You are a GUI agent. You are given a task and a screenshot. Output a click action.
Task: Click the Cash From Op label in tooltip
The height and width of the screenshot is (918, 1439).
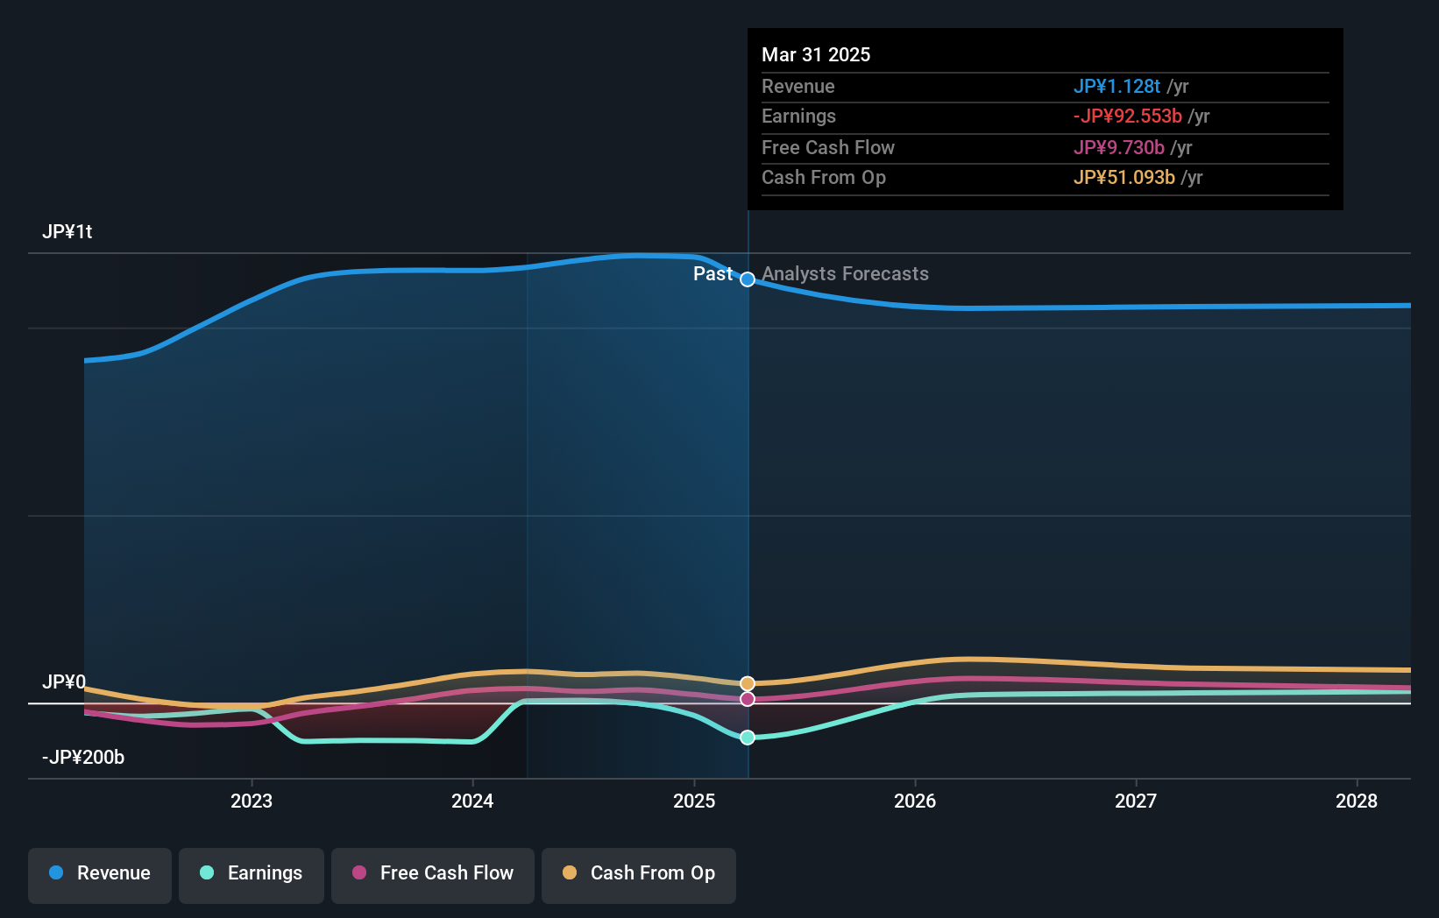(x=824, y=177)
